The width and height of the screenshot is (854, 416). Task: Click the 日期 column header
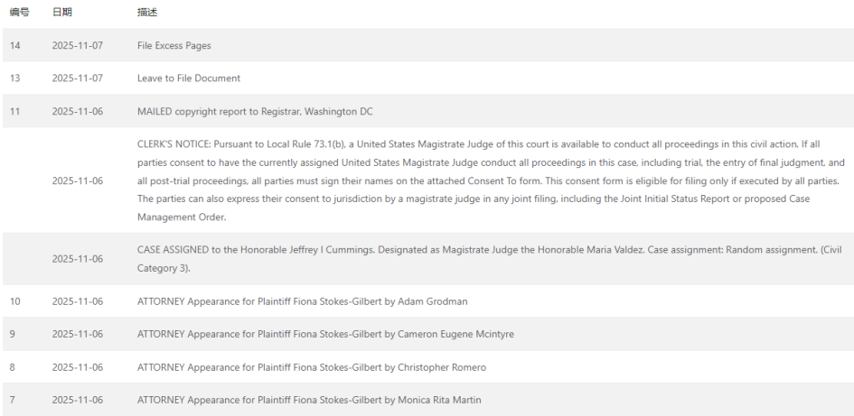pos(62,13)
